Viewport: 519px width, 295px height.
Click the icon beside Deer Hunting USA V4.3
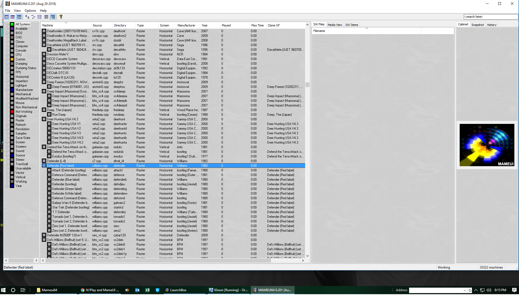tap(44, 119)
